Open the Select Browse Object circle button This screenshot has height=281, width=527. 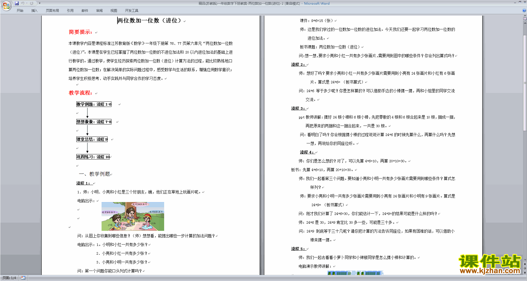(x=525, y=268)
